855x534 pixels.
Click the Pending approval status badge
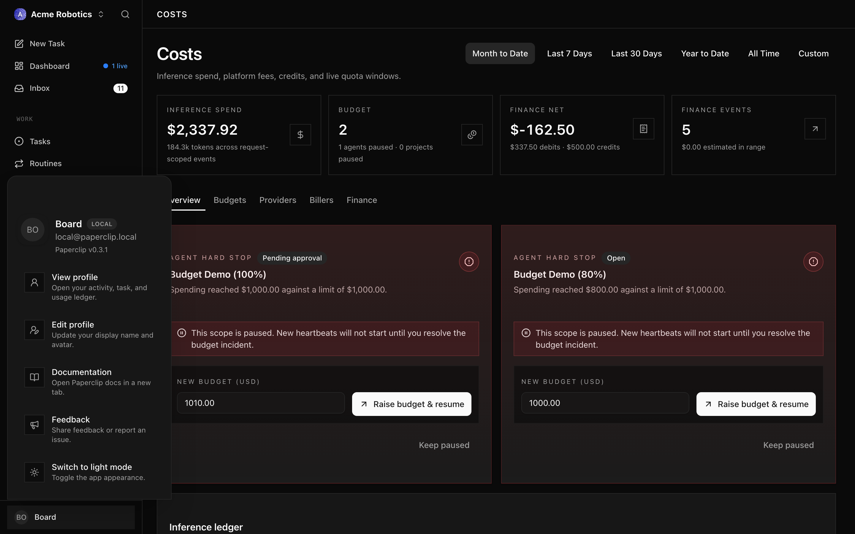point(292,258)
